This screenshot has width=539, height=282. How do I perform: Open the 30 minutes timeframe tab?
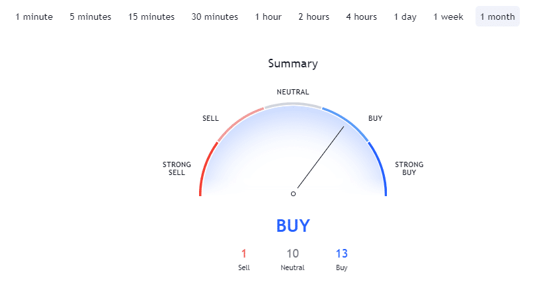coord(214,17)
